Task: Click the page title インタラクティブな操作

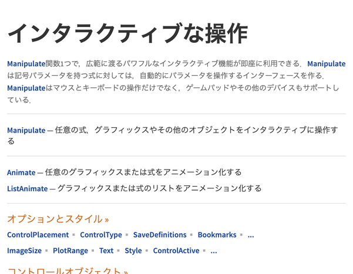Action: (x=127, y=33)
